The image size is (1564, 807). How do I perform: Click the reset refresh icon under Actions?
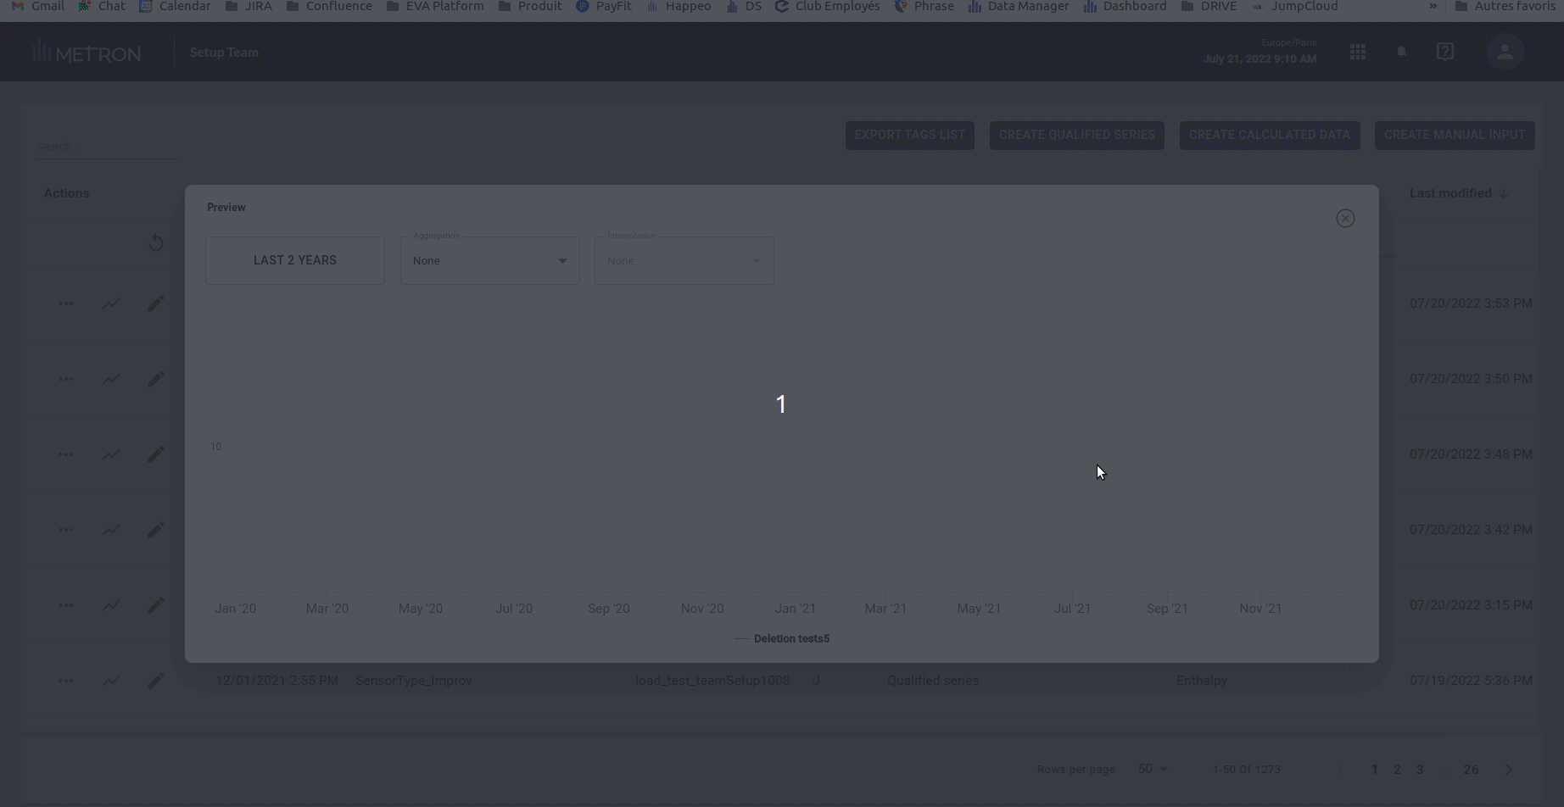coord(156,243)
